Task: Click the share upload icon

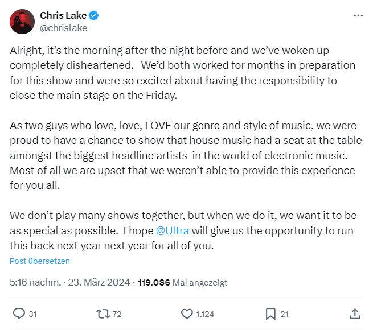Action: click(x=354, y=313)
